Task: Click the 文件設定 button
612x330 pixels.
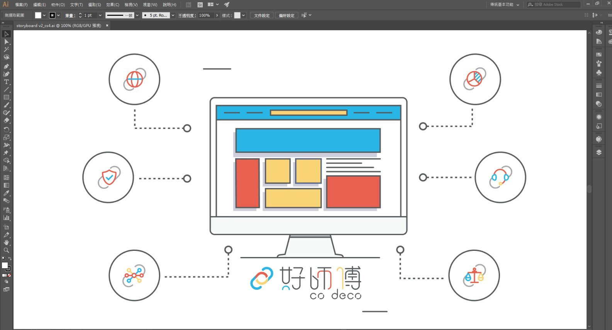Action: click(x=262, y=15)
